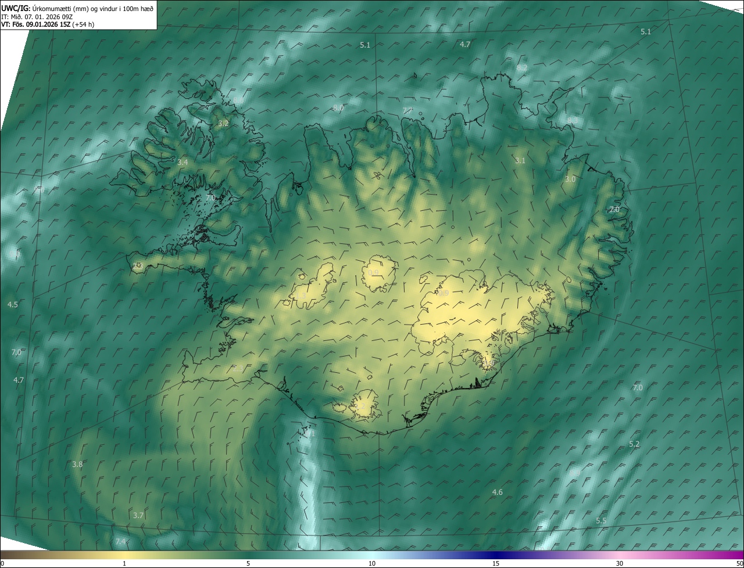Viewport: 744px width, 568px height.
Task: Click the 7.4 value label on the map
Action: click(120, 542)
